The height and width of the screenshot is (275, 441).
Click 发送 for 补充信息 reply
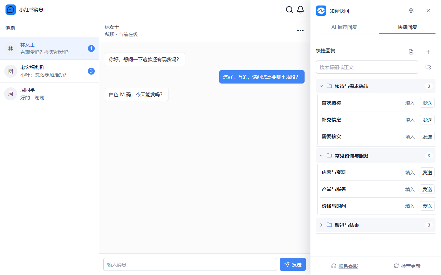point(427,120)
